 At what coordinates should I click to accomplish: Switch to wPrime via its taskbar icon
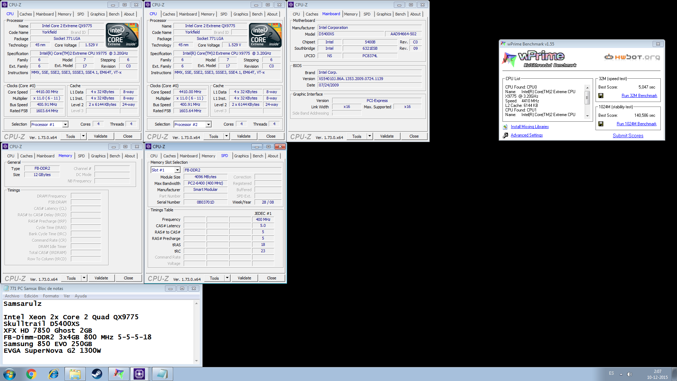point(119,374)
